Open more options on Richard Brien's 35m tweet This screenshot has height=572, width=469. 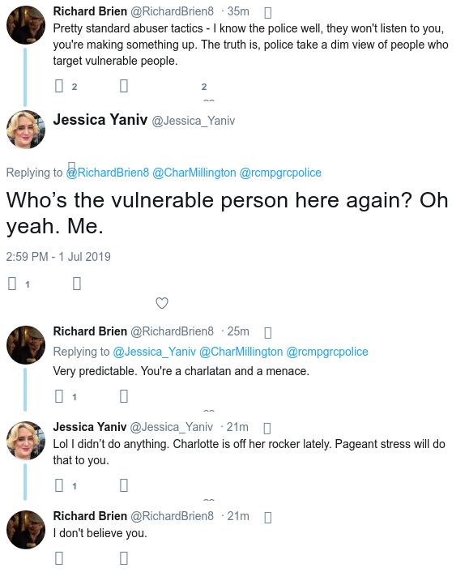click(267, 13)
